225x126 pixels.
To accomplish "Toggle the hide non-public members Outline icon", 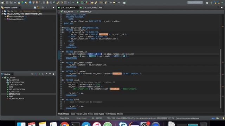I will [43, 74].
